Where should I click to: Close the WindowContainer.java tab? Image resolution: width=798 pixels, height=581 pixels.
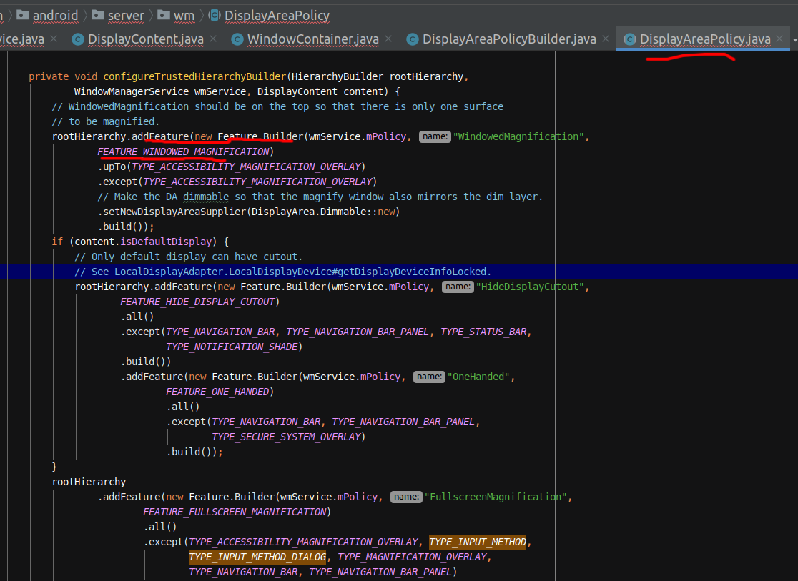click(388, 39)
